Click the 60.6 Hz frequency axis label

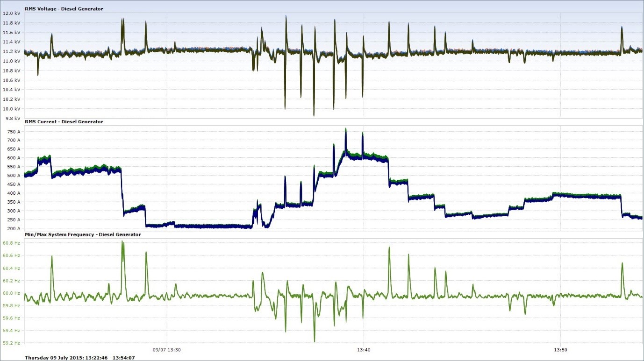(12, 255)
